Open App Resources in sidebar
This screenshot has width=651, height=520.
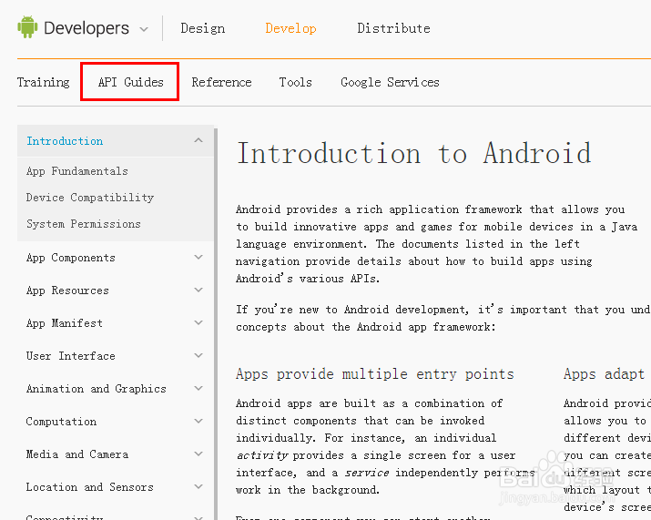[67, 291]
